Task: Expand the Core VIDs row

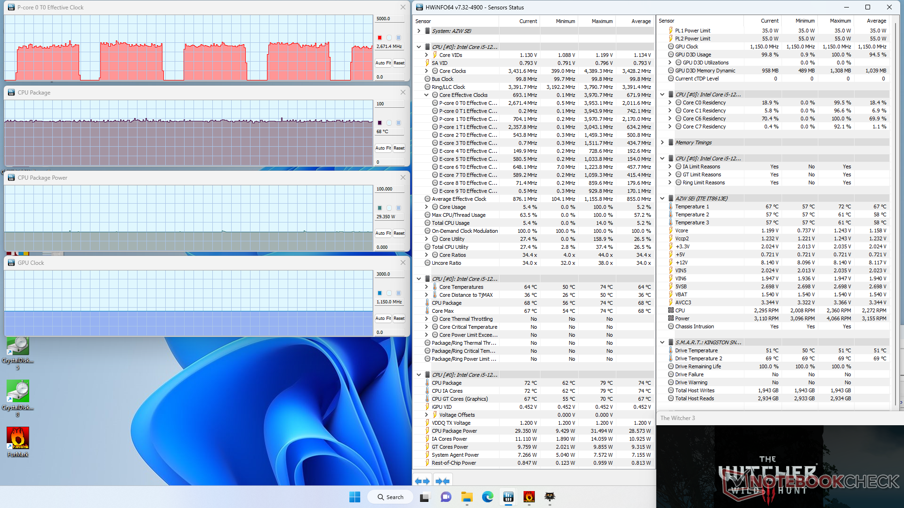Action: click(x=427, y=55)
